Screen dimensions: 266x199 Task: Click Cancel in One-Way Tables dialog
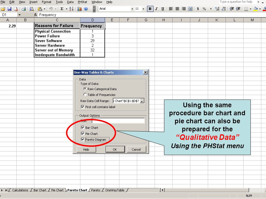click(136, 150)
